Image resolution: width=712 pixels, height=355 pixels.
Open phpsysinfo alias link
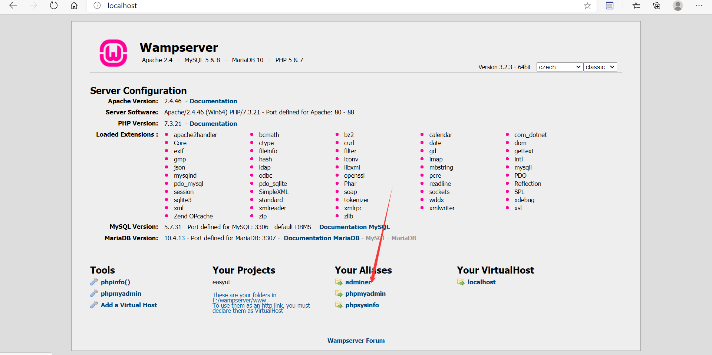[x=362, y=305]
